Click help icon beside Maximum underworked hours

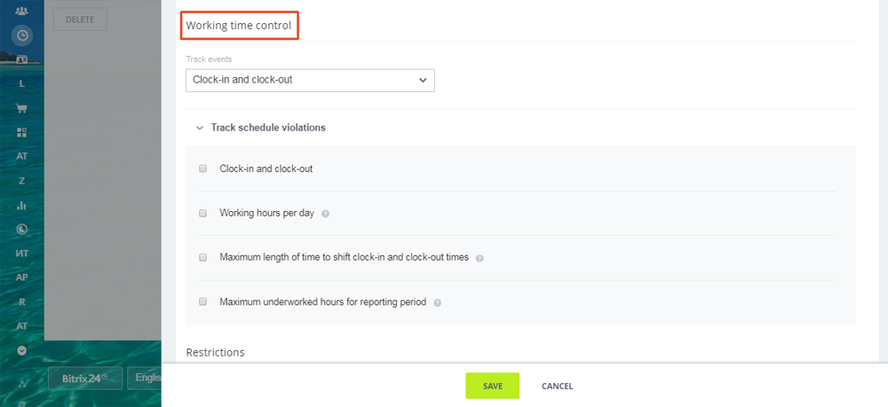(437, 303)
